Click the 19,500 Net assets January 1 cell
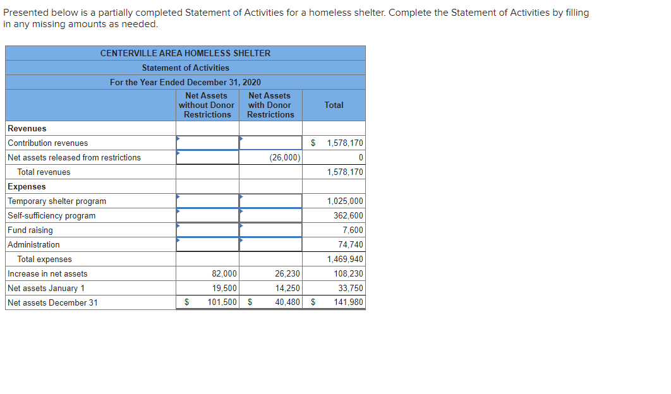The height and width of the screenshot is (394, 671). tap(207, 289)
